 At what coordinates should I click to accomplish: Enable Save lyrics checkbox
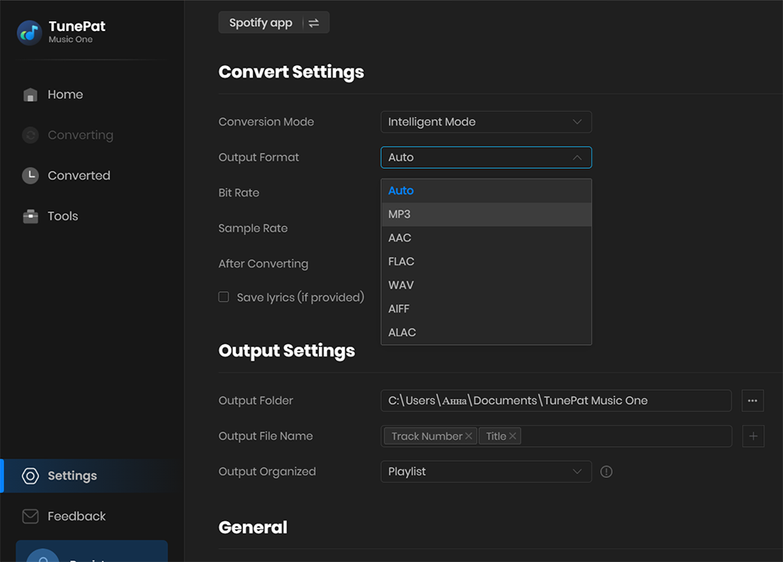[x=223, y=297]
